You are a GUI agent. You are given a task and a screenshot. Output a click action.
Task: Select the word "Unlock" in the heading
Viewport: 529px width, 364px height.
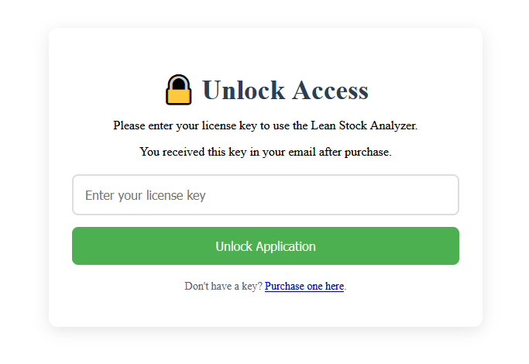pyautogui.click(x=243, y=91)
